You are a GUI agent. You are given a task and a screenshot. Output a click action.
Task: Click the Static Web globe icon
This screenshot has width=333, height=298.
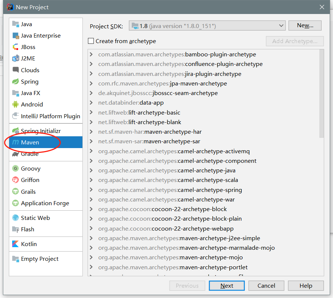[15, 218]
